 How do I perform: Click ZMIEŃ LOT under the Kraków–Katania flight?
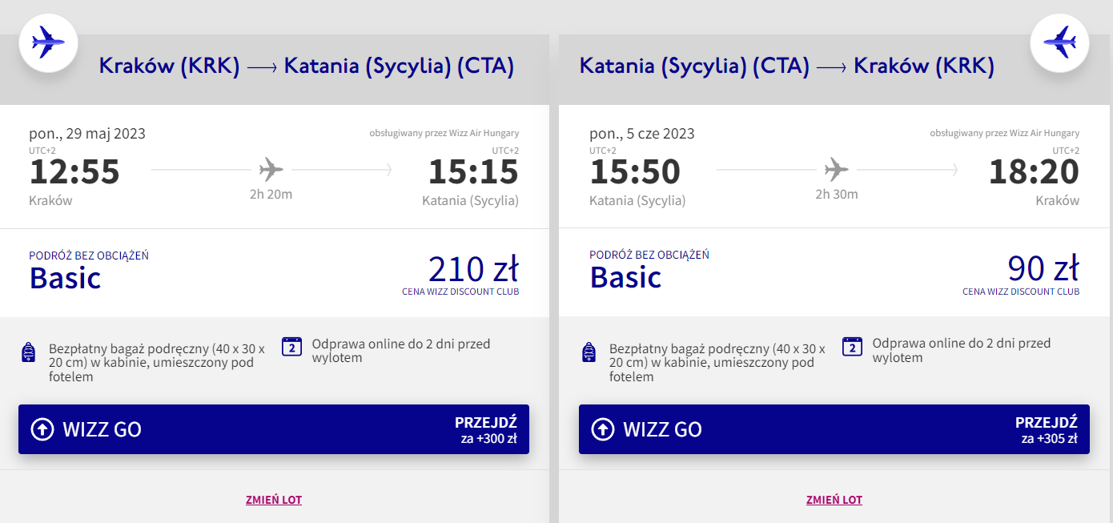pyautogui.click(x=274, y=500)
